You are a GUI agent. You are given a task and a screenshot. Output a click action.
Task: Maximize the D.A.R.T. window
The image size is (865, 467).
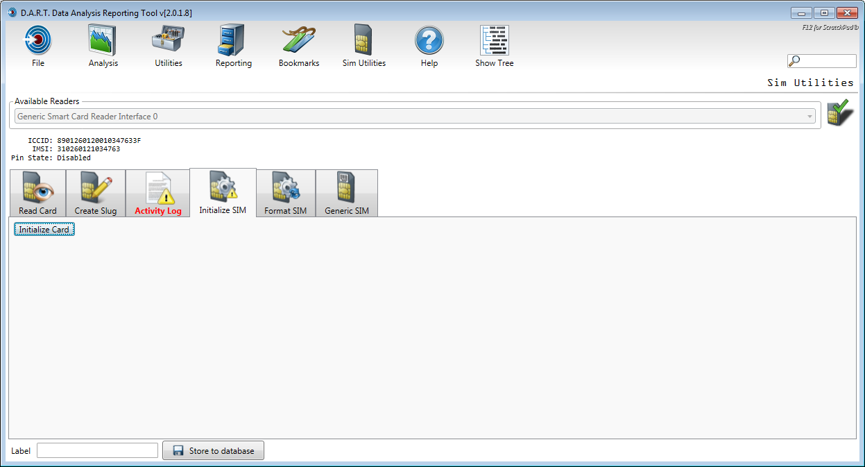(x=823, y=12)
